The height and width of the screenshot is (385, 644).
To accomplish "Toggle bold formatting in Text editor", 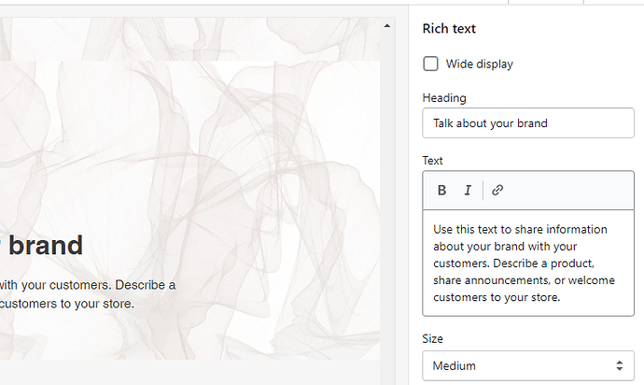I will coord(441,190).
